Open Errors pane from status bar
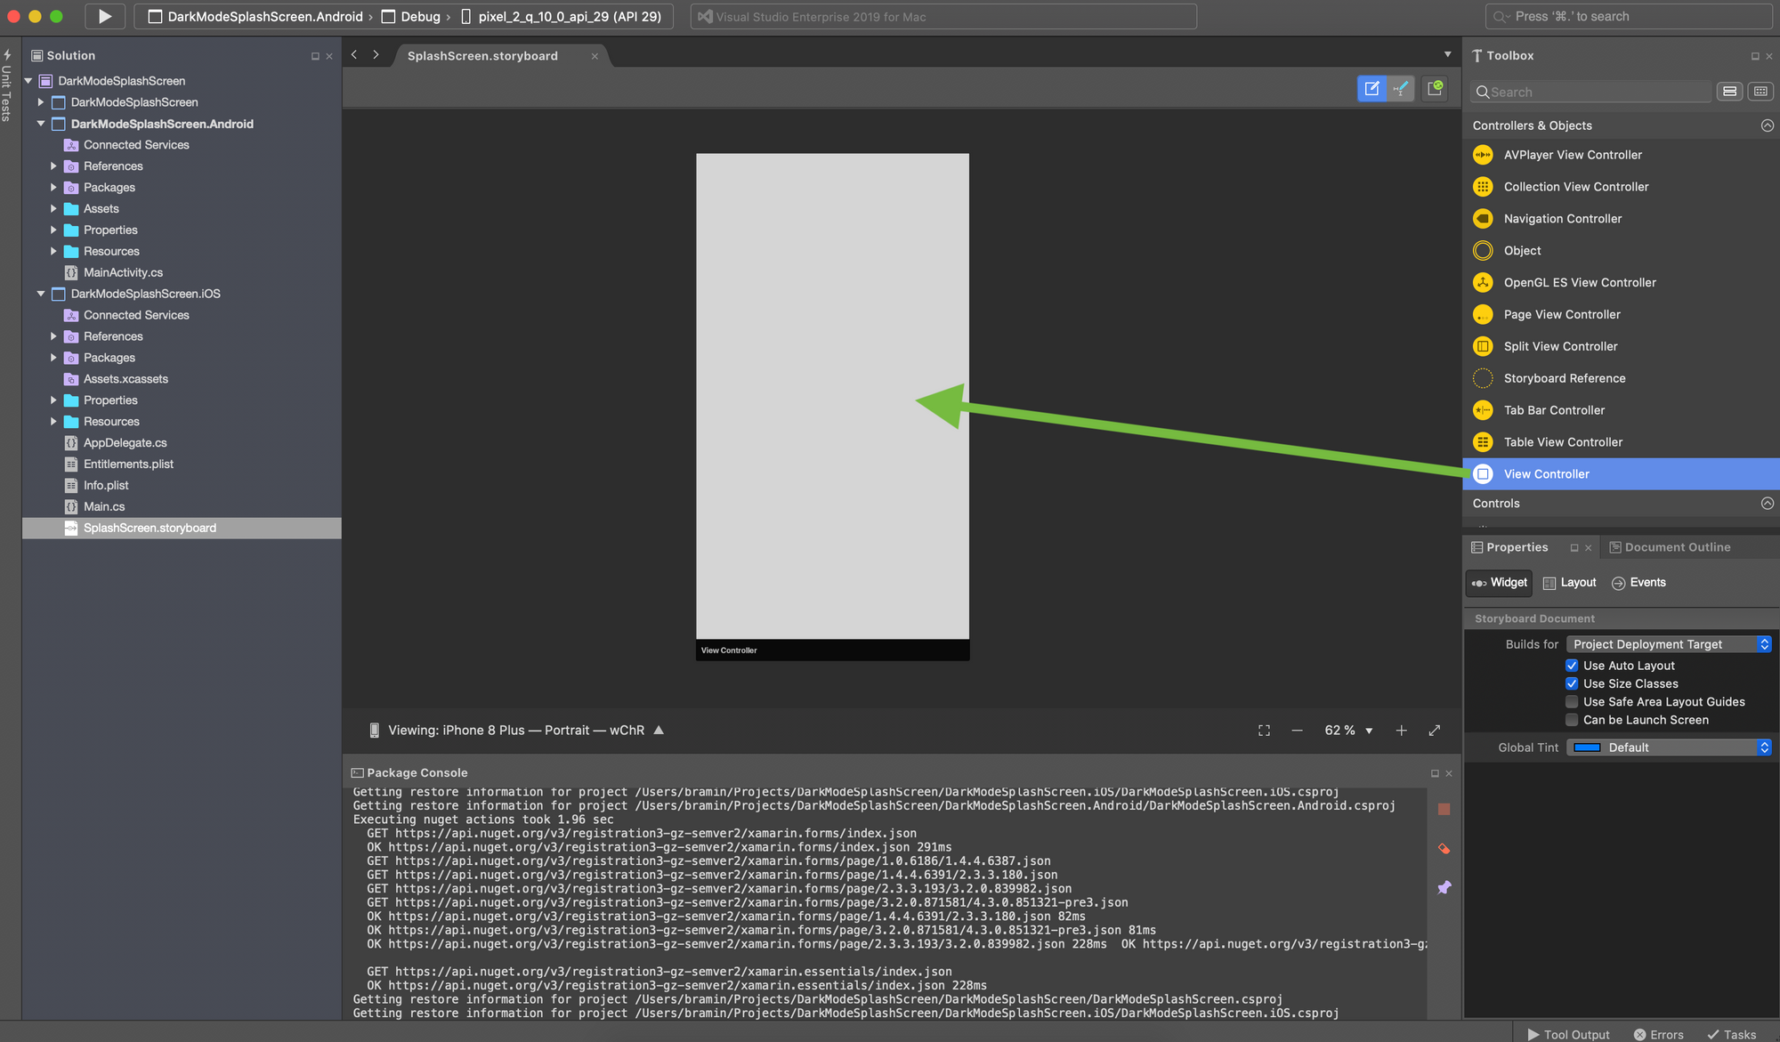The width and height of the screenshot is (1780, 1042). tap(1658, 1034)
